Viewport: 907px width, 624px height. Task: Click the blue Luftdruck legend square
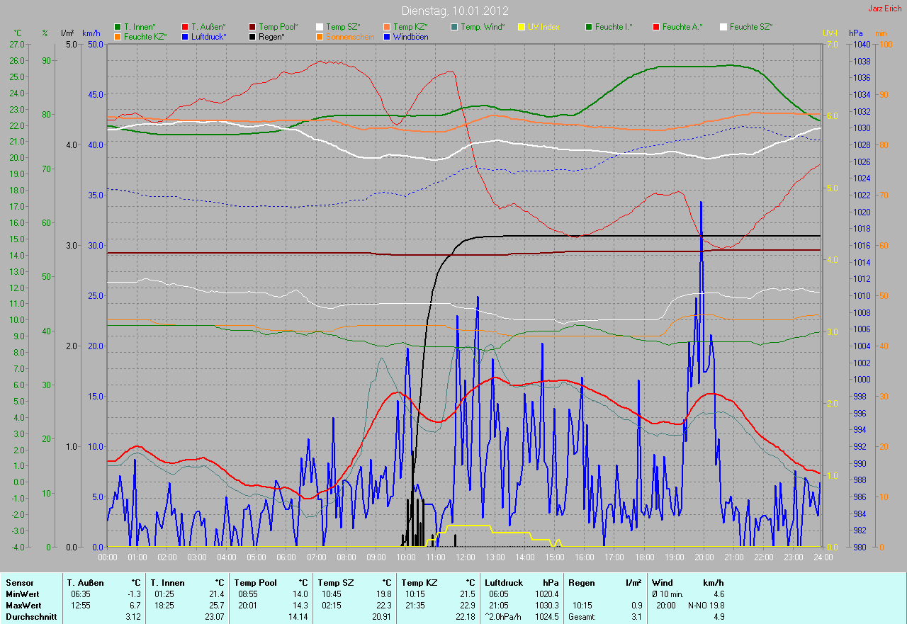tap(185, 36)
